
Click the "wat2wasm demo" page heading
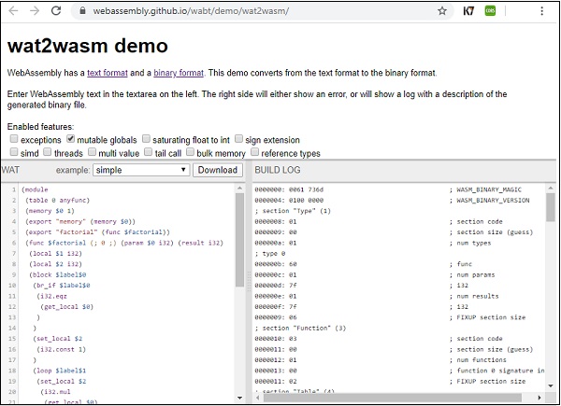tap(88, 46)
